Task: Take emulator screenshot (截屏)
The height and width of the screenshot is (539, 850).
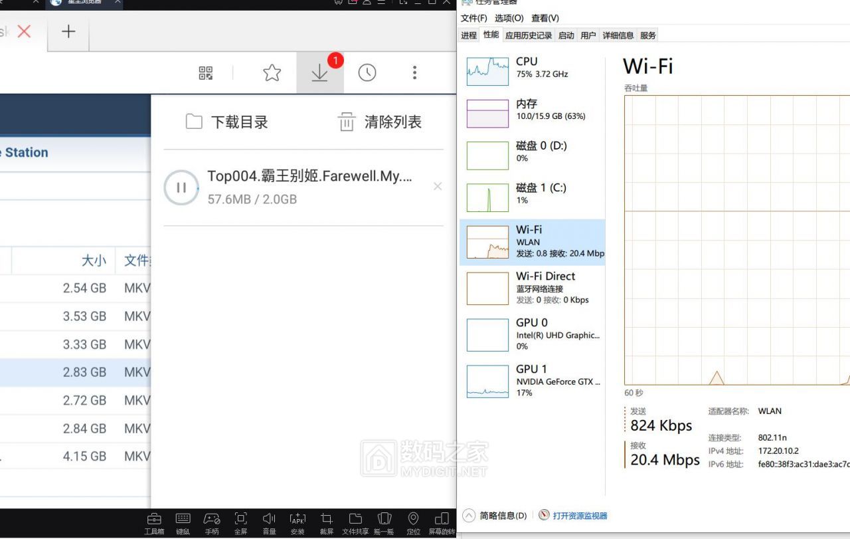Action: point(327,523)
